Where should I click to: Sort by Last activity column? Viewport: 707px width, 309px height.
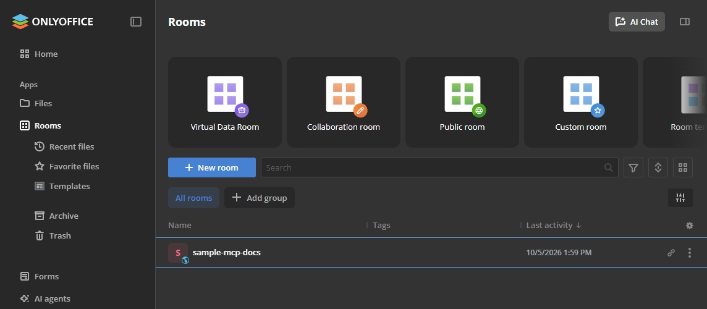pyautogui.click(x=554, y=225)
